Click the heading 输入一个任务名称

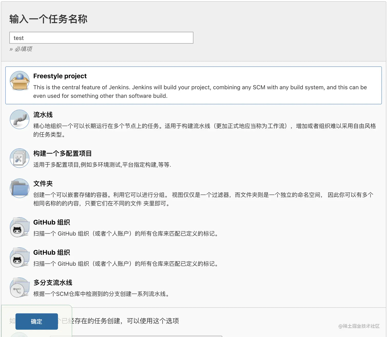tap(48, 19)
